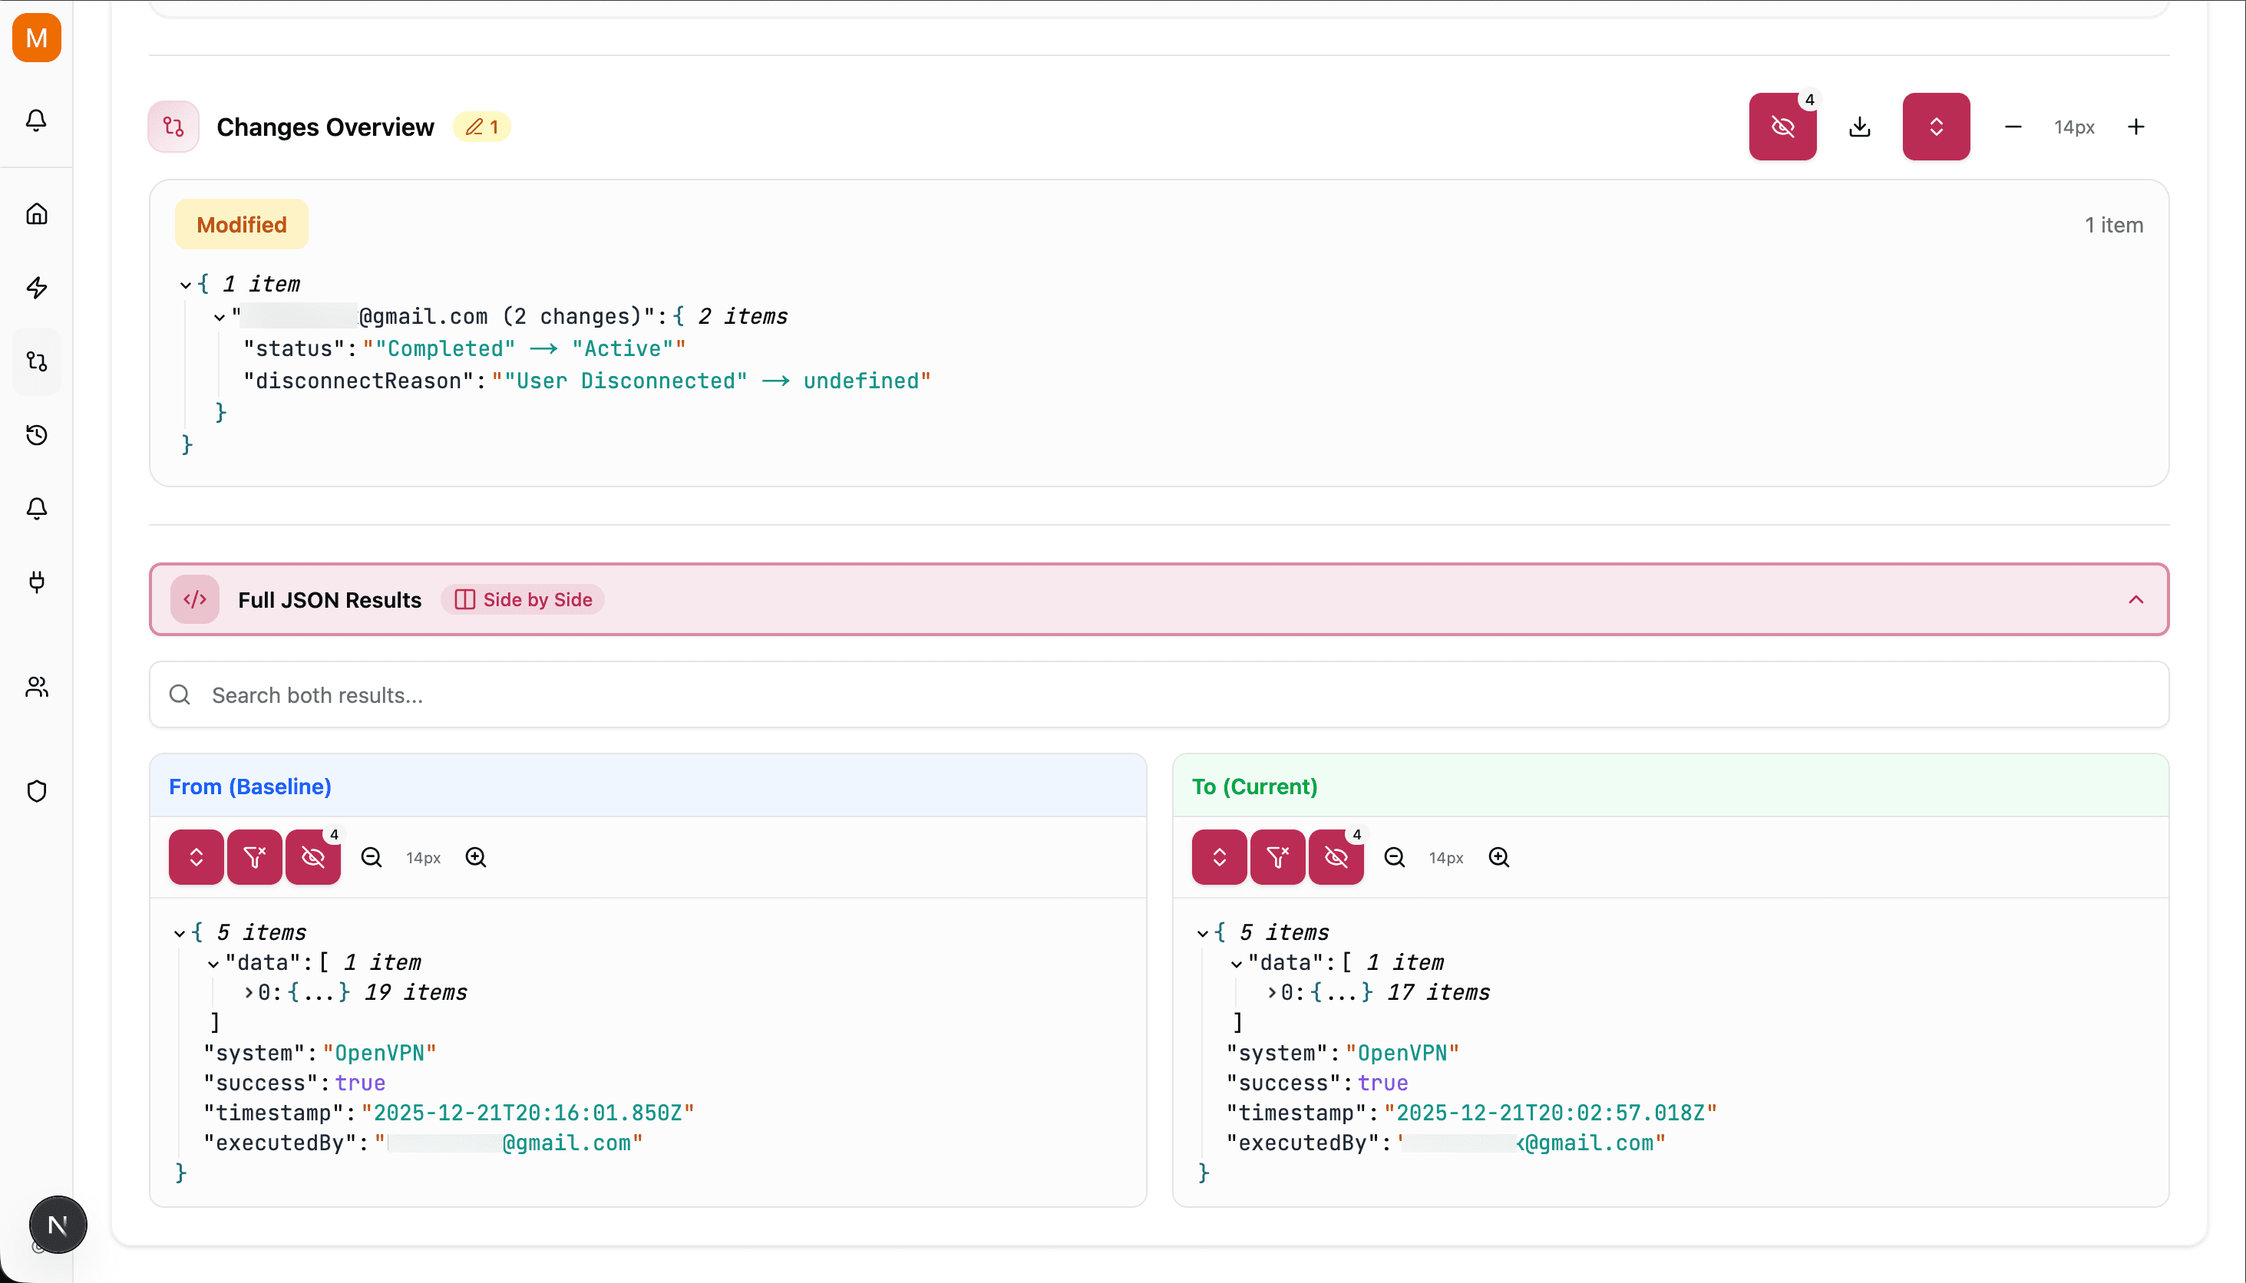Open the home view from the sidebar
Screen dimensions: 2246x1283
click(x=36, y=213)
